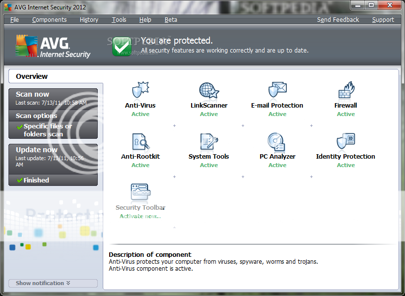Click Send Feedback in the menu bar
The height and width of the screenshot is (296, 405).
338,20
